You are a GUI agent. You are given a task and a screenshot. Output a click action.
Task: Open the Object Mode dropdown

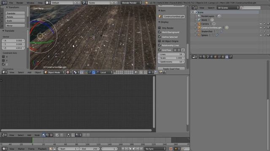(54, 72)
